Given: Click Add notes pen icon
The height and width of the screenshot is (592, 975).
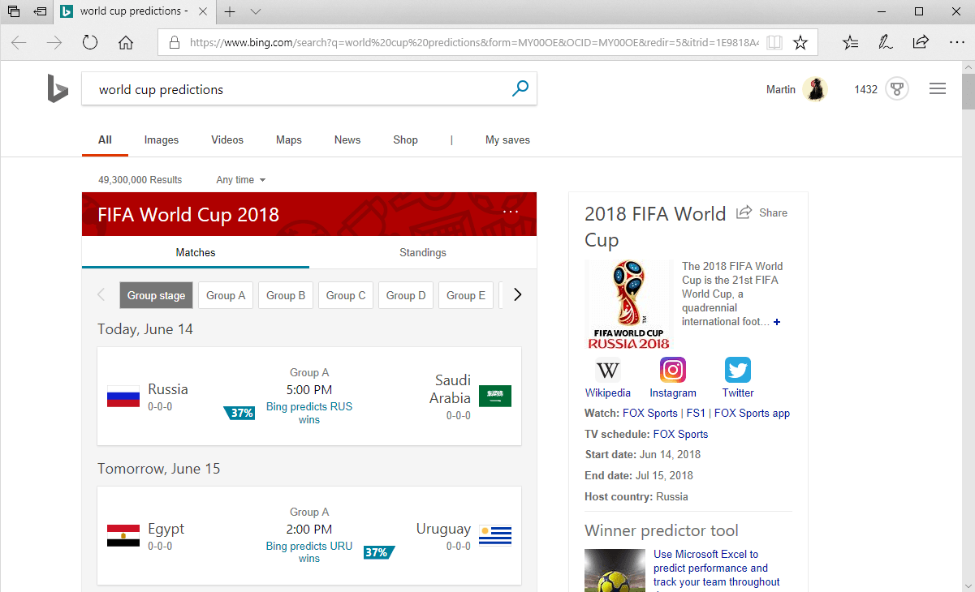Looking at the screenshot, I should pos(886,43).
